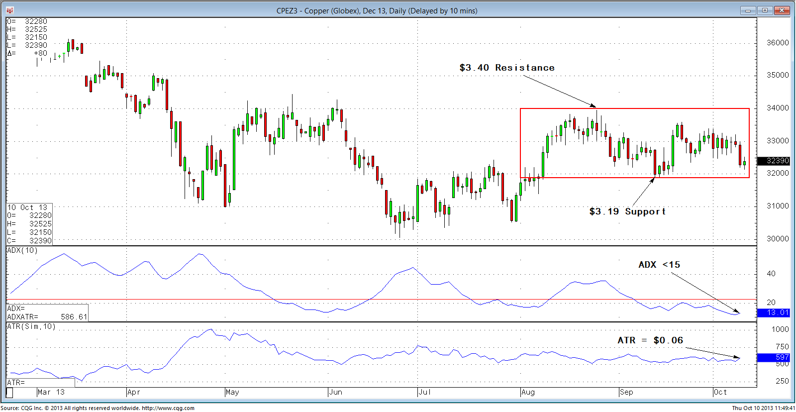Click the CQG chart window icon

pyautogui.click(x=10, y=10)
